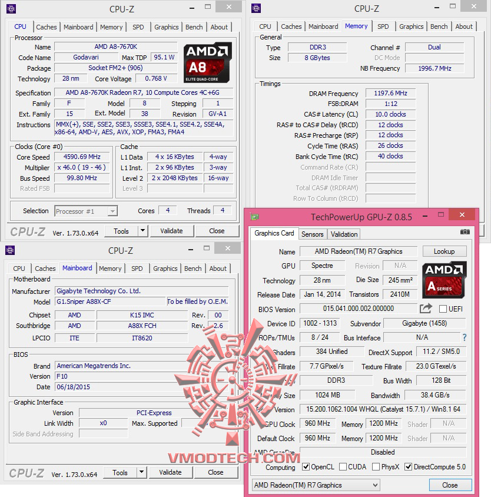Toggle the OpenCL checkbox

[306, 467]
